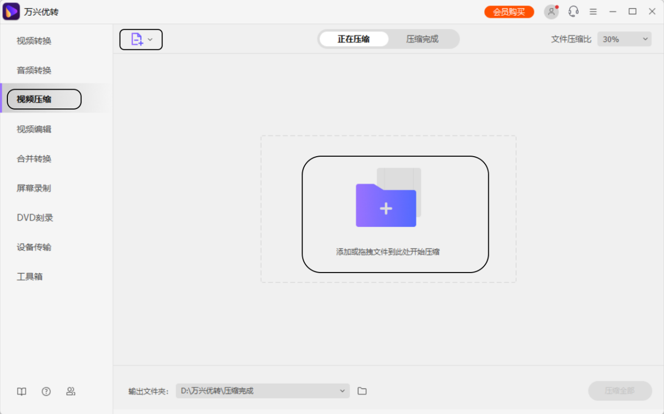Expand the output folder path dropdown

(342, 390)
